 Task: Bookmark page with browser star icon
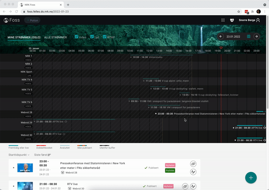point(239,12)
